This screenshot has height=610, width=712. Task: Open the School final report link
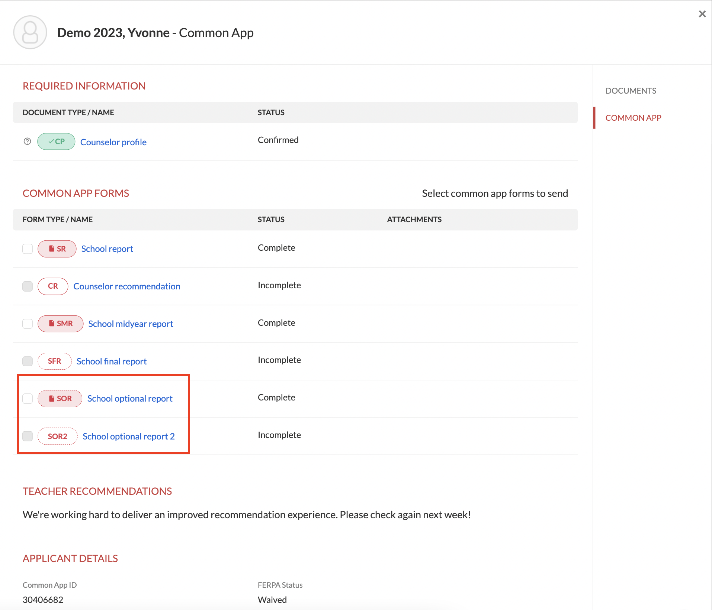click(112, 361)
